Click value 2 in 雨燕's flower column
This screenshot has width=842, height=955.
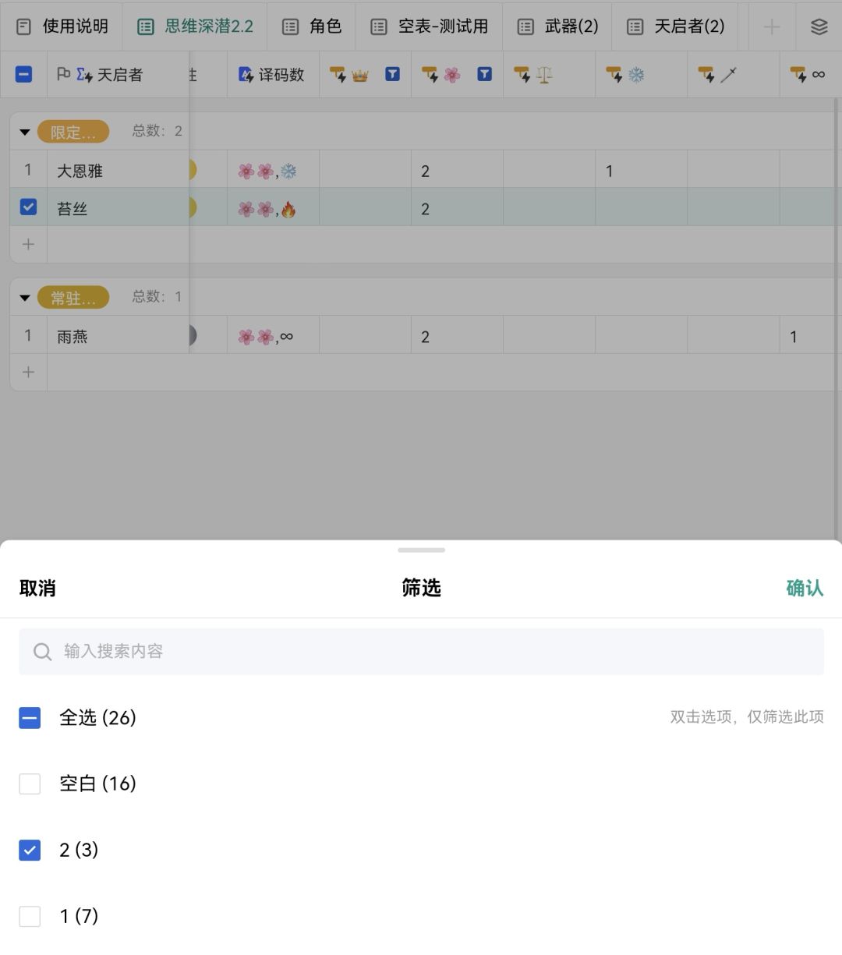pos(457,336)
